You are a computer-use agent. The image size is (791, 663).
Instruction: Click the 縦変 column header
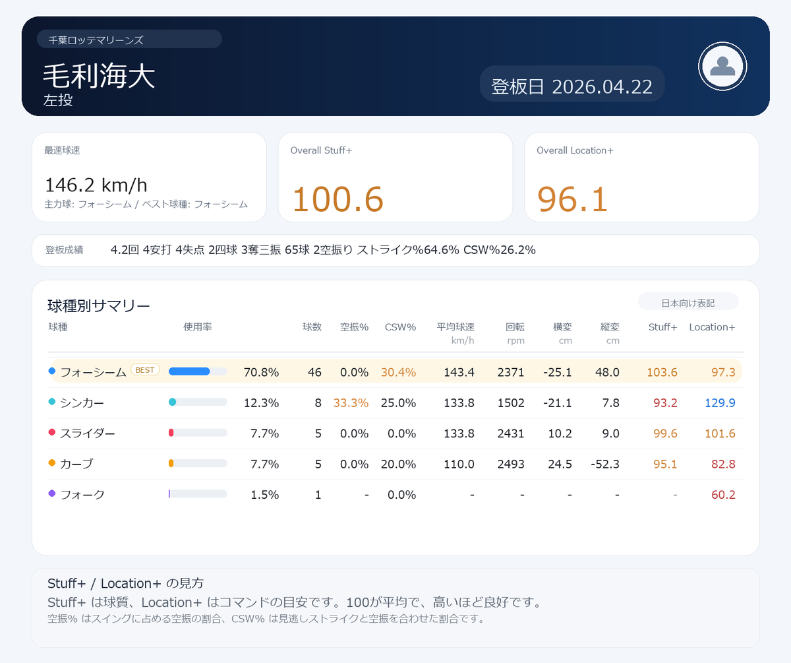pyautogui.click(x=610, y=327)
